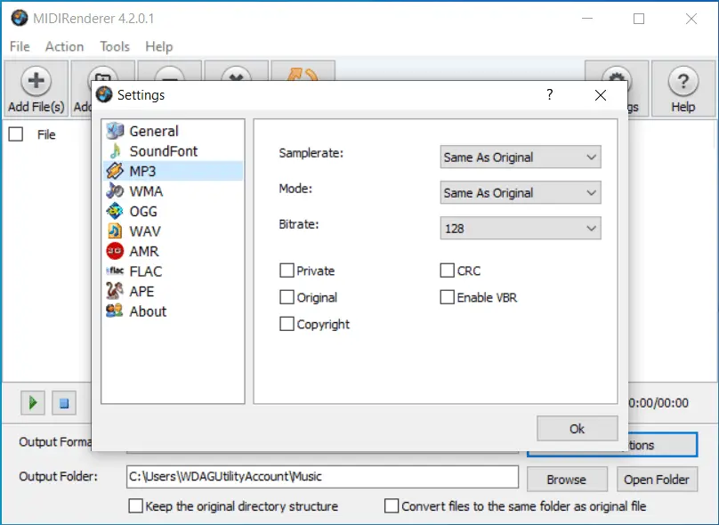The image size is (719, 525).
Task: Click the Open Folder button
Action: click(x=657, y=480)
